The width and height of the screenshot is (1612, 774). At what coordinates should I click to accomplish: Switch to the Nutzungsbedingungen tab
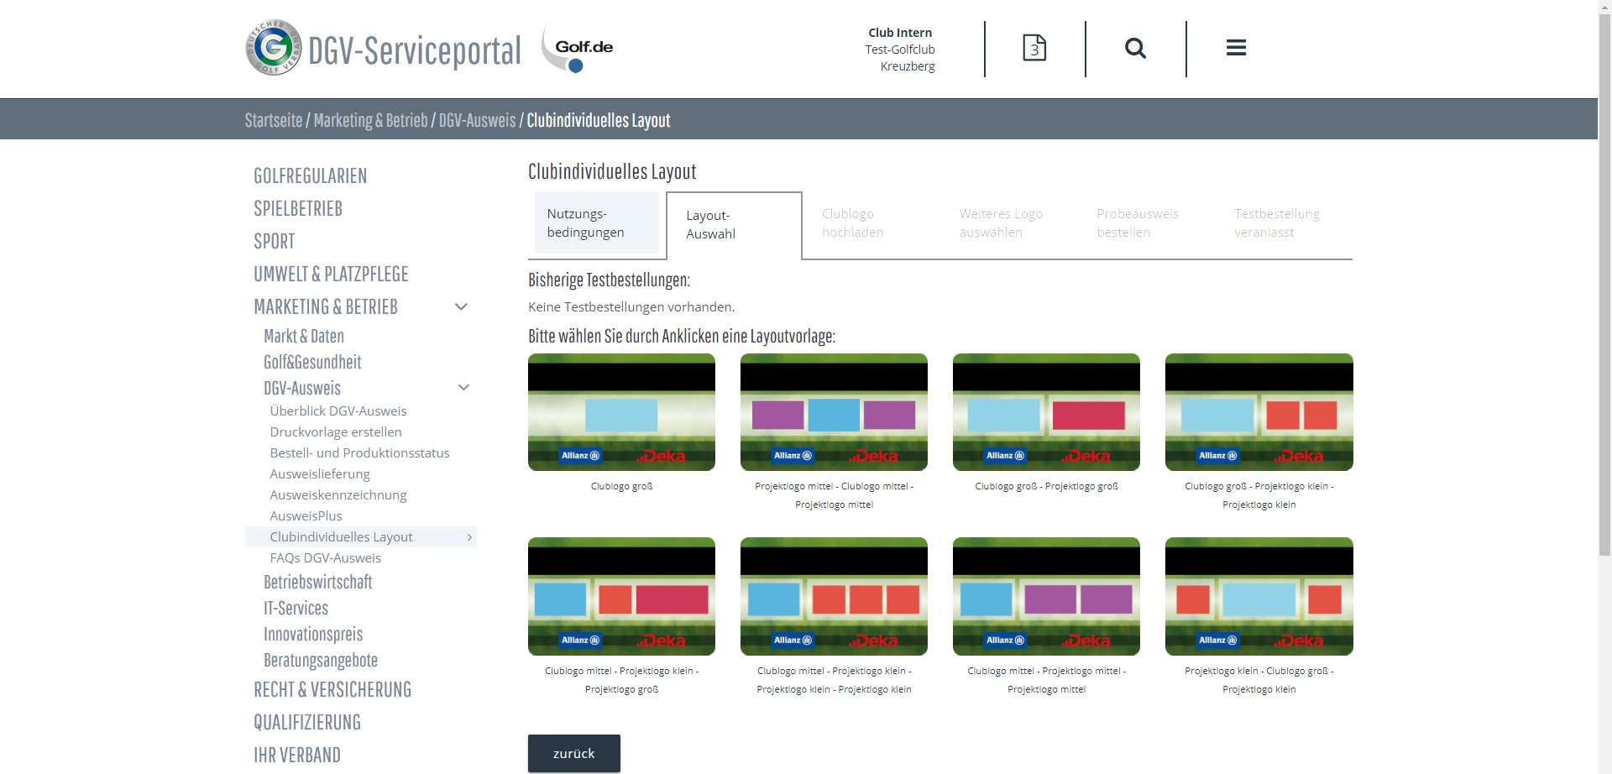tap(596, 223)
